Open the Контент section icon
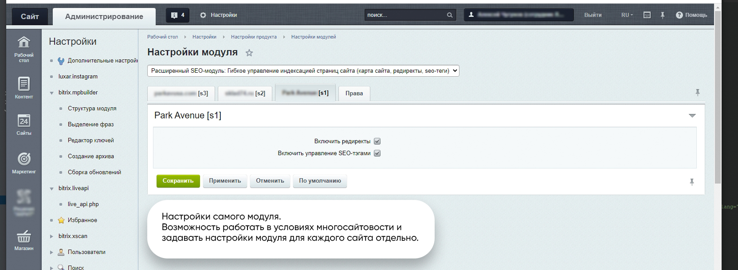This screenshot has width=738, height=270. [x=24, y=84]
